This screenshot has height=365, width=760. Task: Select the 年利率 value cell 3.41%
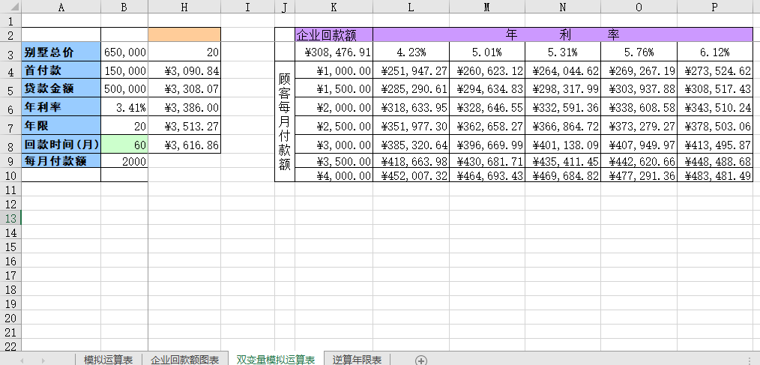click(x=124, y=108)
